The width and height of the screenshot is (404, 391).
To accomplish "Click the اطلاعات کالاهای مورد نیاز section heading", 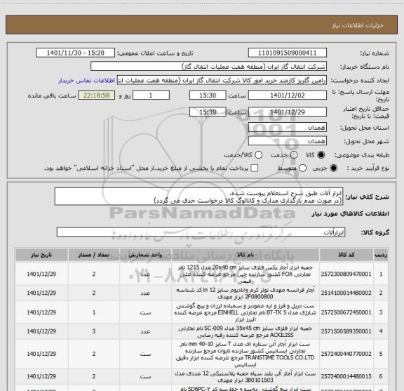I will click(351, 213).
